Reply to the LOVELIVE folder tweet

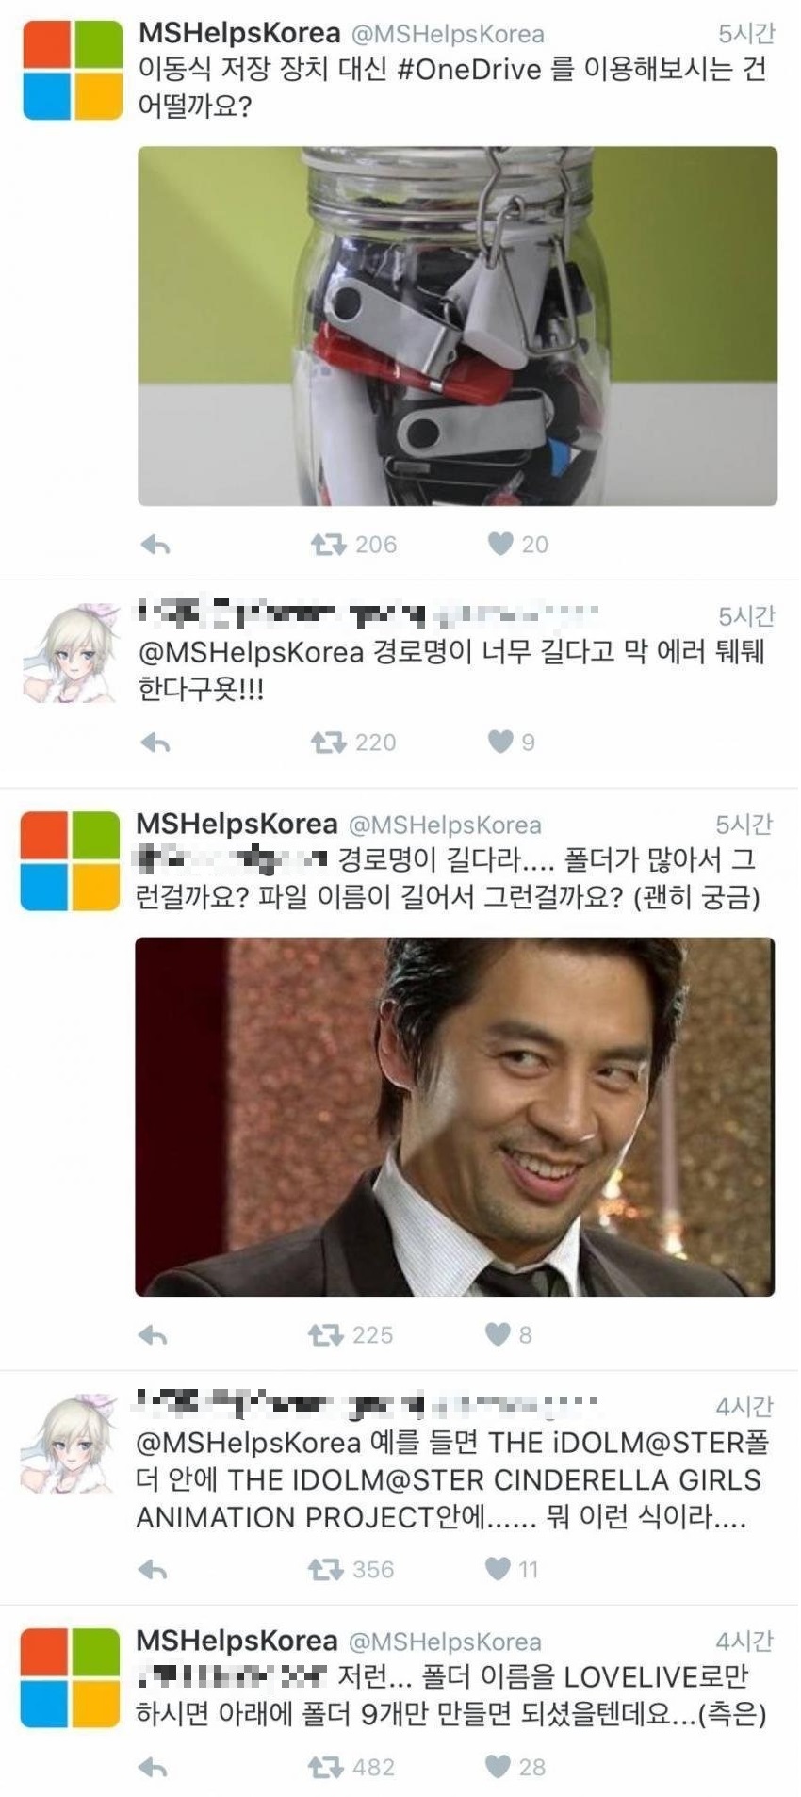tap(153, 1768)
